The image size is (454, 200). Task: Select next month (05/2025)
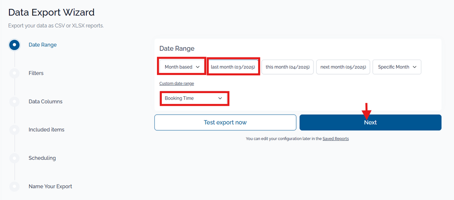point(343,67)
